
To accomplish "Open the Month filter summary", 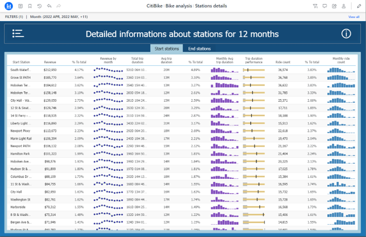I will coord(59,17).
